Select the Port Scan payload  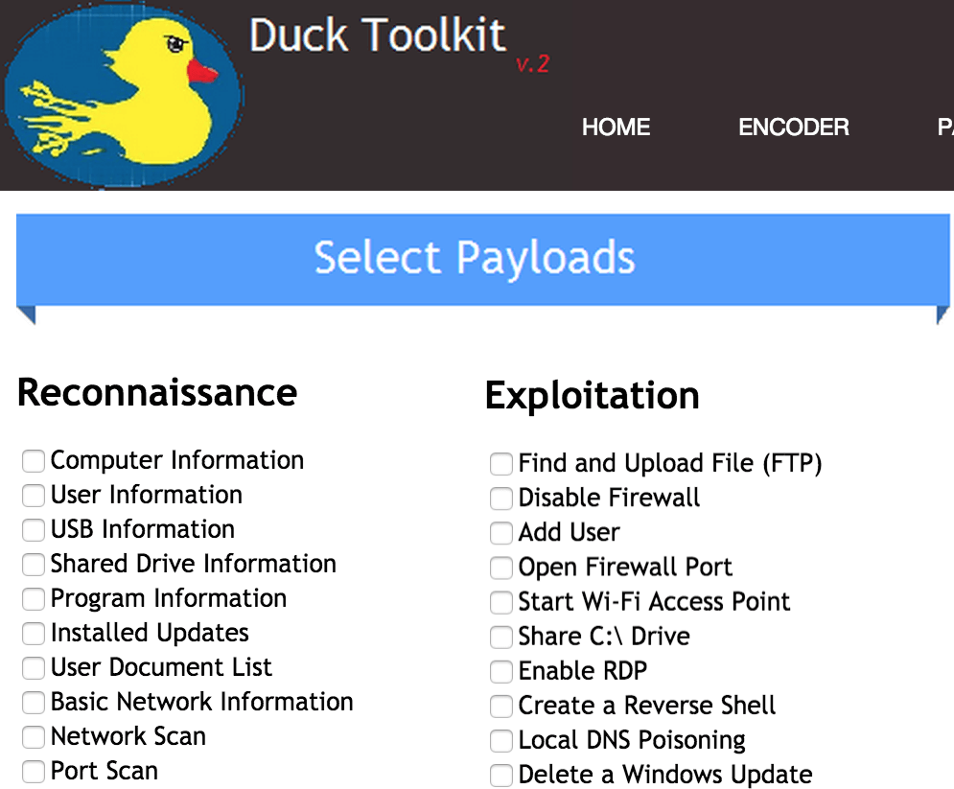click(34, 772)
